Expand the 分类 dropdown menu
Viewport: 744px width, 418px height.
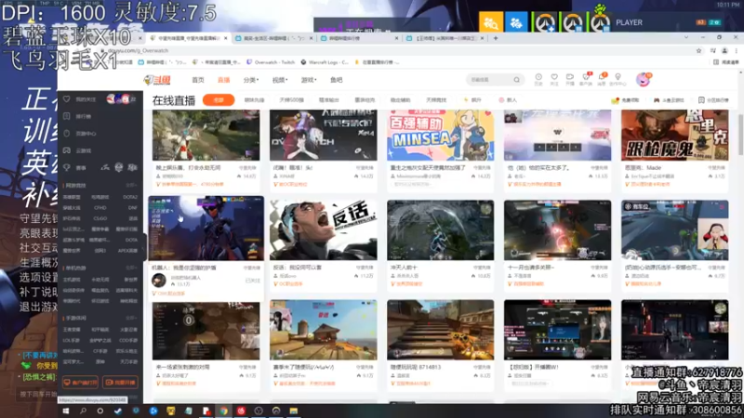coord(250,80)
